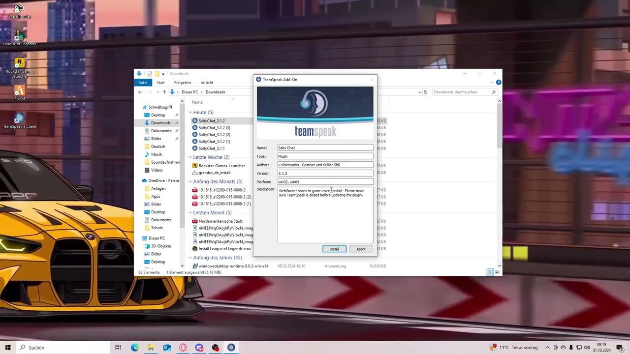Viewport: 630px width, 354px height.
Task: Click the network icon in system tray
Action: (579, 348)
